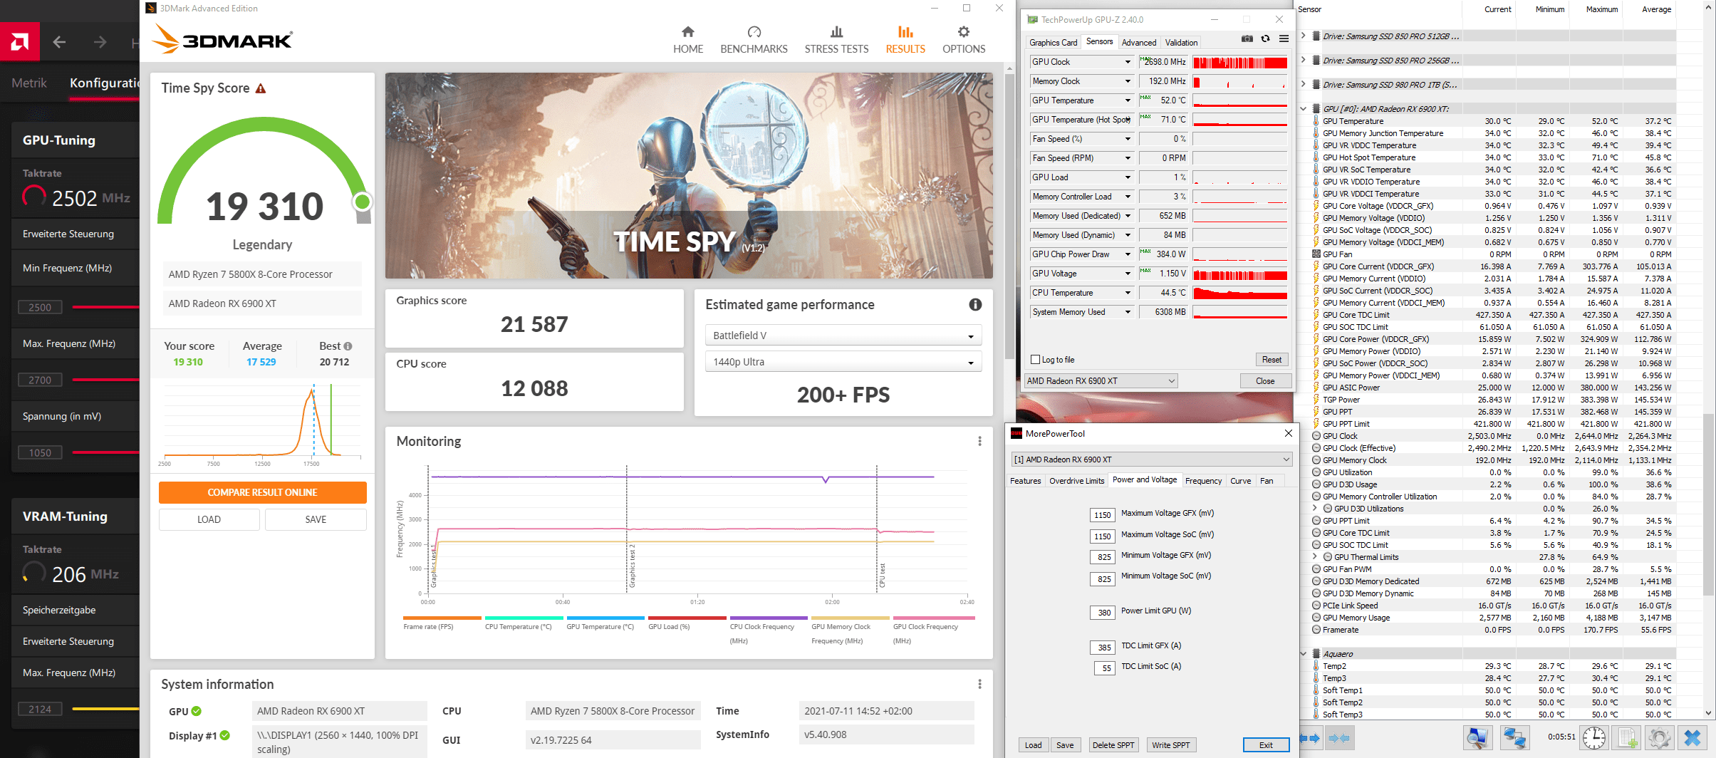Collapse the GPU [#0] AMD Radeon group

(1304, 108)
